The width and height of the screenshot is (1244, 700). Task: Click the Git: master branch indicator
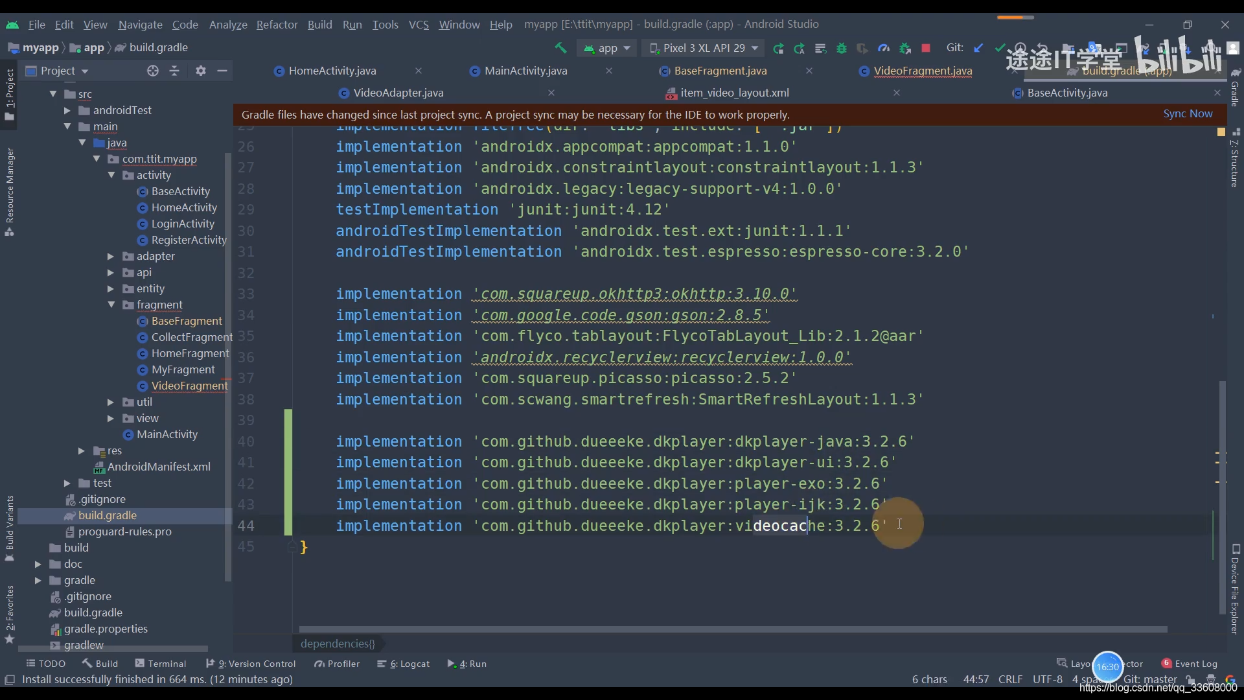pyautogui.click(x=1150, y=679)
